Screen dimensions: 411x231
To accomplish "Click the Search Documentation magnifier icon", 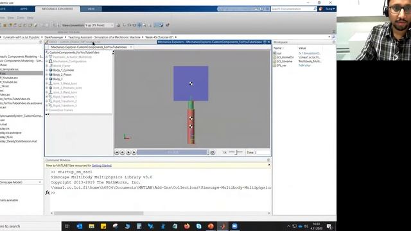I will pyautogui.click(x=315, y=9).
